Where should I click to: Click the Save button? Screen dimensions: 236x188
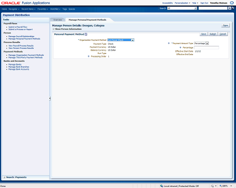[x=203, y=34]
